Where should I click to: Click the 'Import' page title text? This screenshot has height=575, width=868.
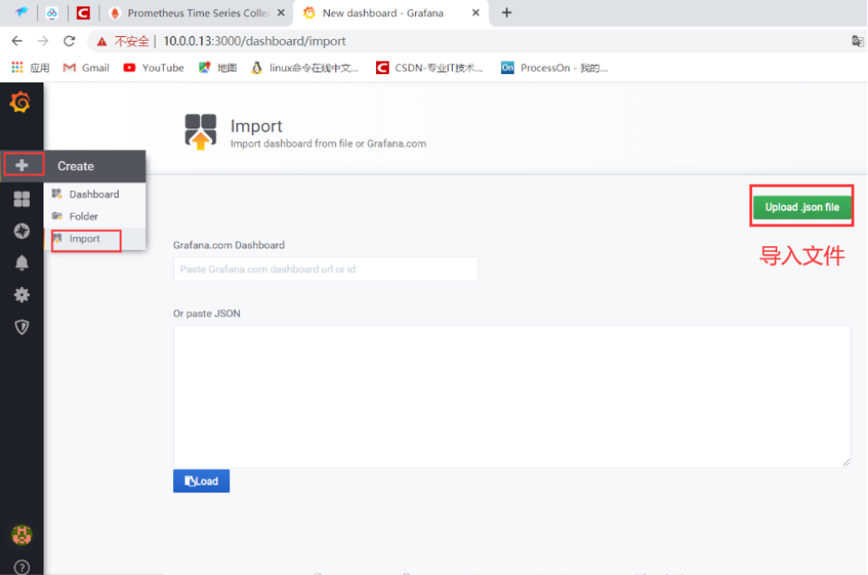(x=256, y=126)
